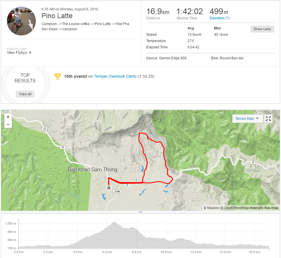Click the View Flybys chevron arrow
281x258 pixels.
pyautogui.click(x=30, y=53)
